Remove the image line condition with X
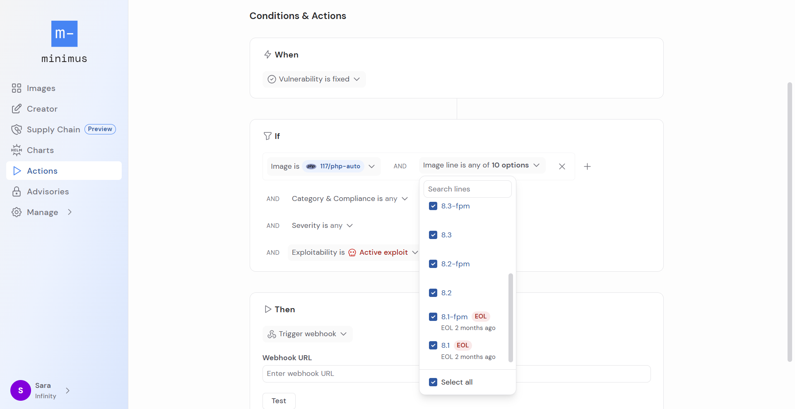795x409 pixels. (562, 166)
